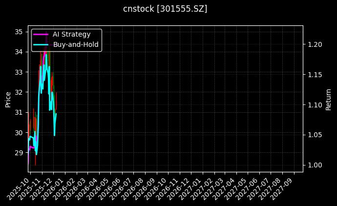Click the 2026-02 date tick label

pos(64,189)
